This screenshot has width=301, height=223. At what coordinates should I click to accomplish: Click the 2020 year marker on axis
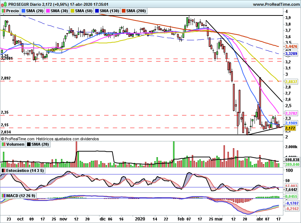coord(140,219)
